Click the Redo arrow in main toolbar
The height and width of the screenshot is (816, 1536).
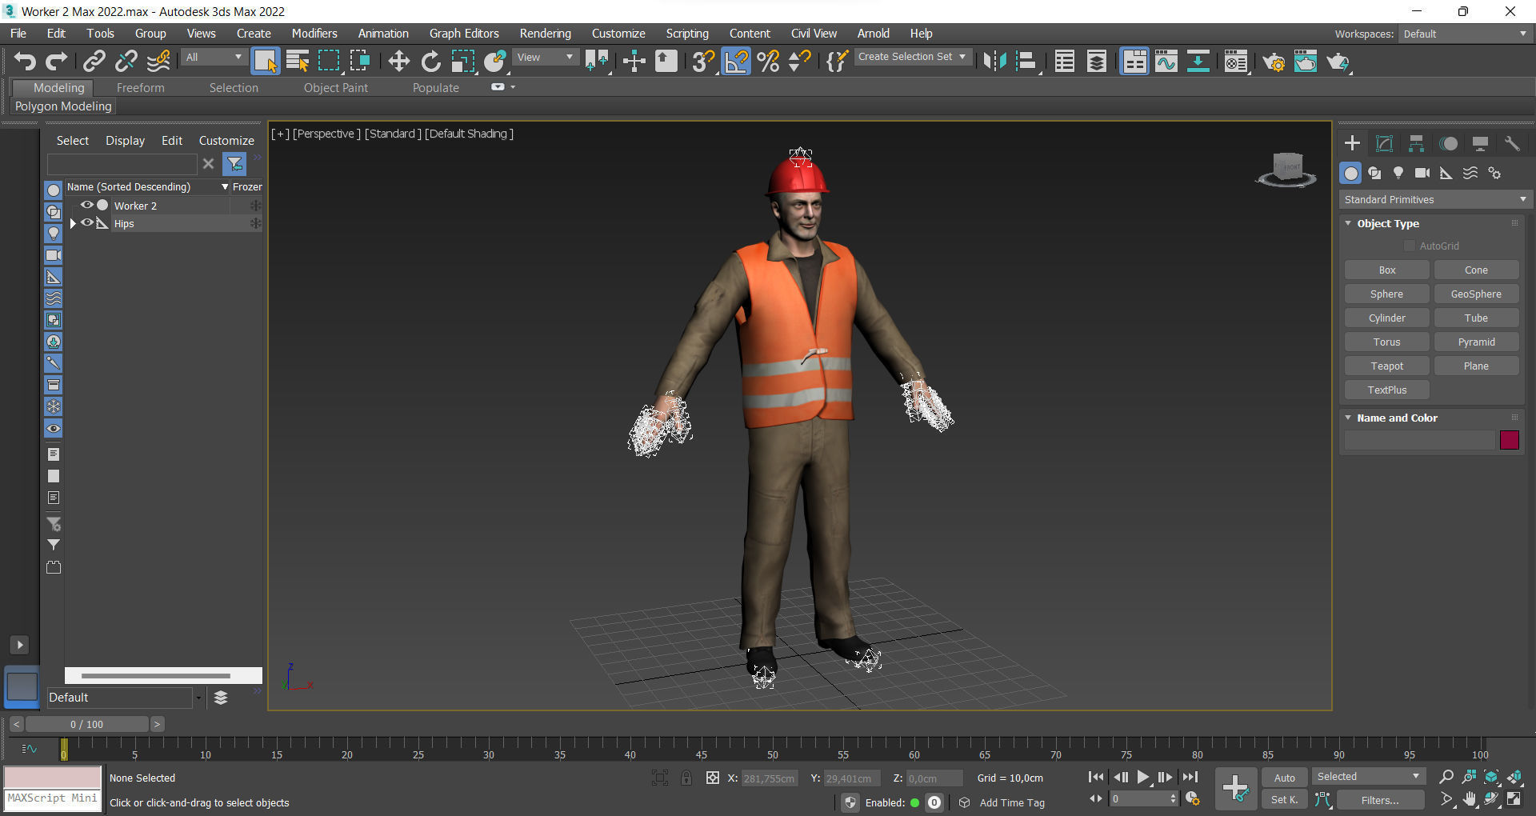pos(56,62)
